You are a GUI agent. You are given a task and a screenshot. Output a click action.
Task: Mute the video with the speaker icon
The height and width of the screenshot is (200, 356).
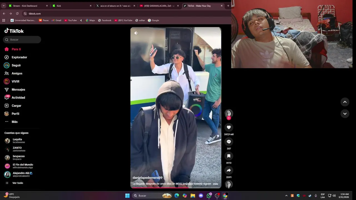point(136,33)
